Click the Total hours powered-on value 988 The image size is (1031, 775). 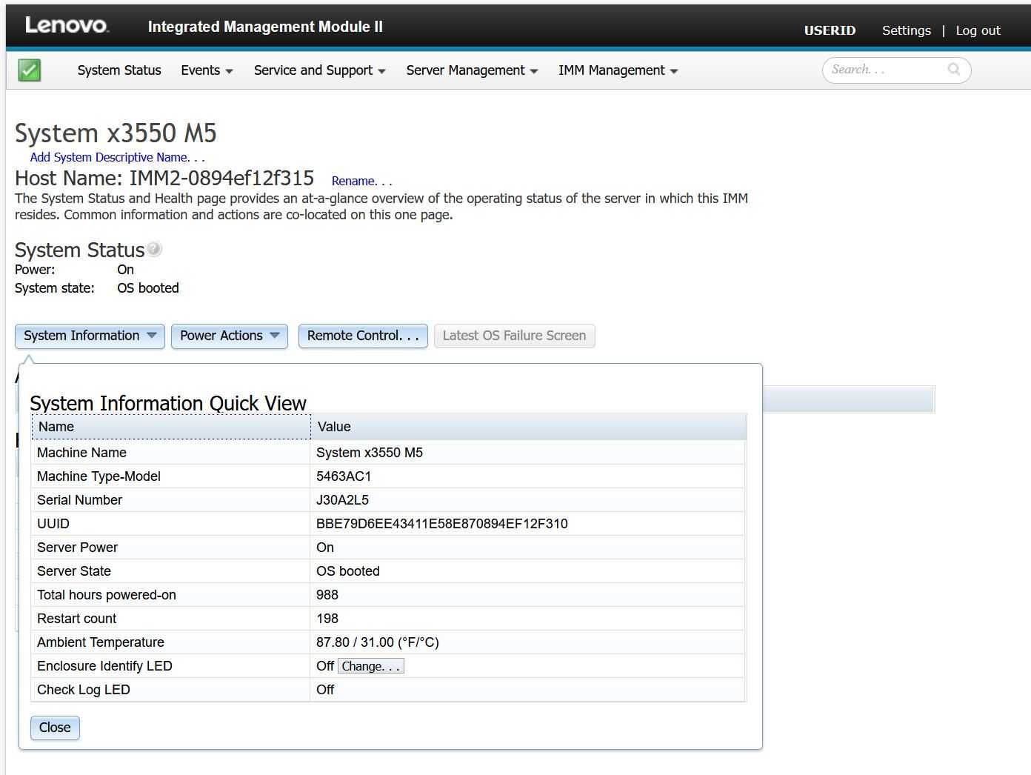pyautogui.click(x=327, y=595)
